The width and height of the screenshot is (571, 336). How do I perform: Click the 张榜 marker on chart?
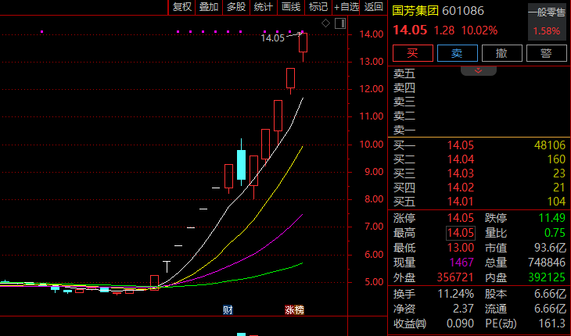294,309
